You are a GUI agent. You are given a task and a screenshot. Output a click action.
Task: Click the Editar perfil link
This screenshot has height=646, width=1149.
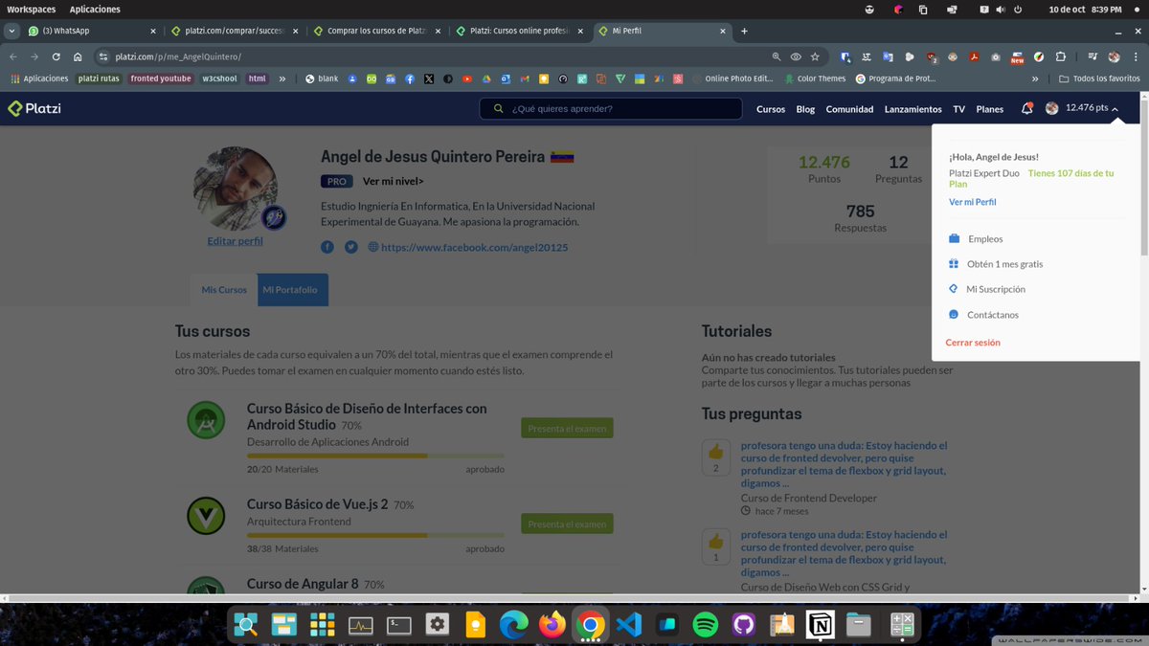point(235,241)
